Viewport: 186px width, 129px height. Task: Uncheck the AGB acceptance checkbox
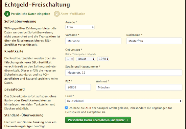click(x=66, y=108)
